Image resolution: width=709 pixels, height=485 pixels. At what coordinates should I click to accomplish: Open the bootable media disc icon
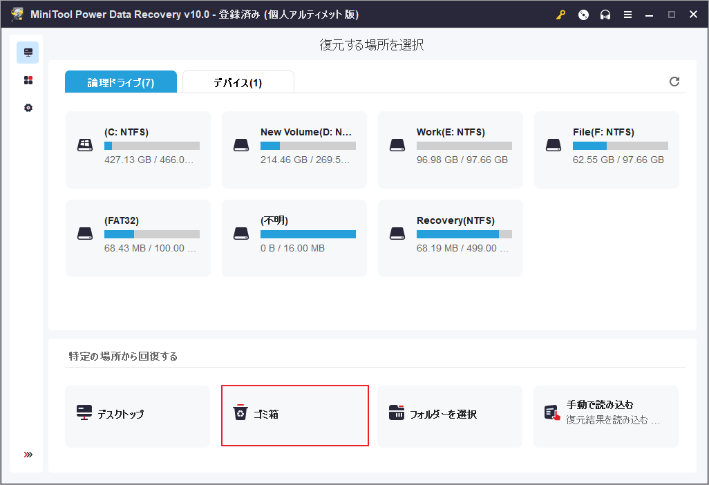[x=583, y=15]
